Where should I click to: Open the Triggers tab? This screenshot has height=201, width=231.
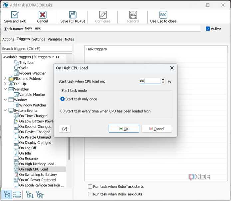click(23, 39)
